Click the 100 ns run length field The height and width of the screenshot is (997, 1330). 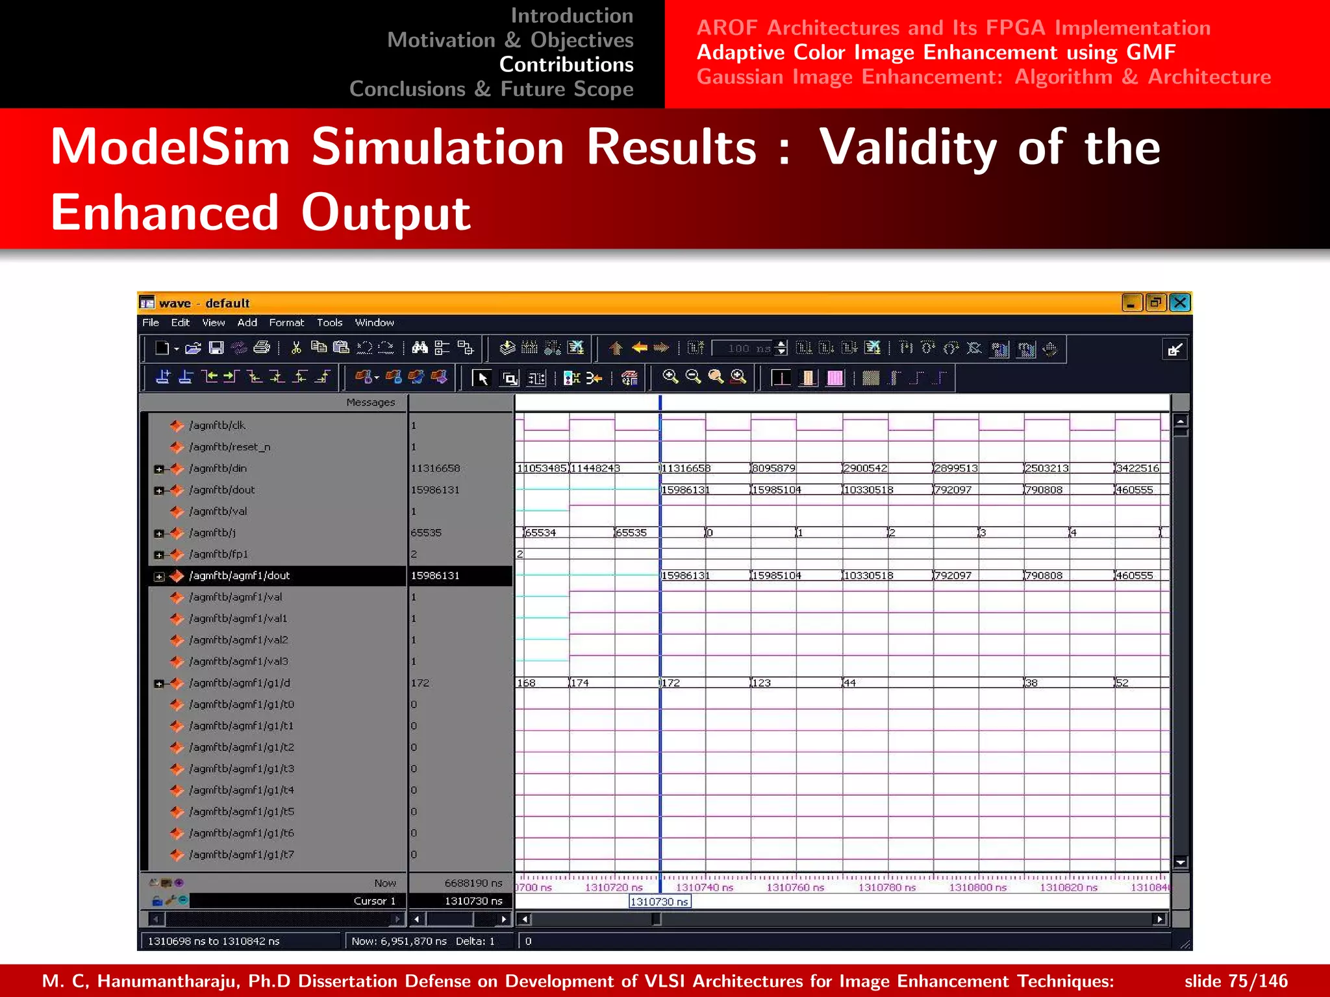tap(743, 349)
